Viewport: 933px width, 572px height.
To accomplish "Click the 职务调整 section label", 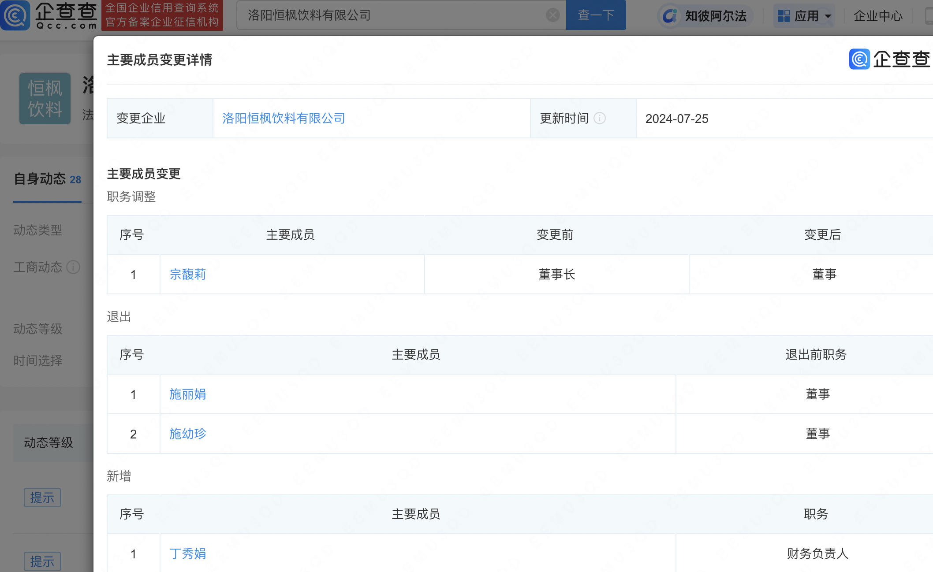I will click(x=131, y=197).
